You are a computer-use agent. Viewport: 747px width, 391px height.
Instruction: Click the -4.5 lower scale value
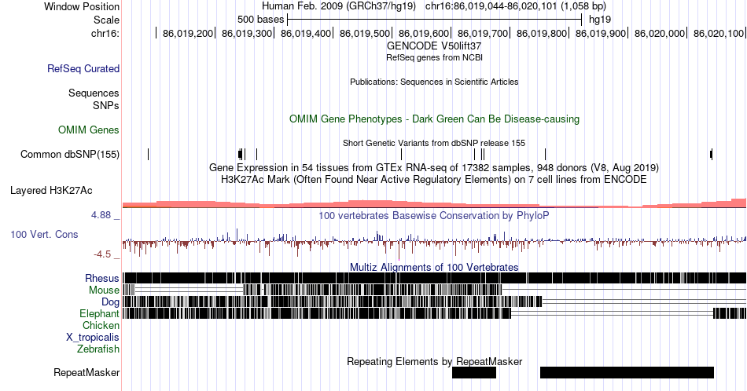click(x=102, y=254)
